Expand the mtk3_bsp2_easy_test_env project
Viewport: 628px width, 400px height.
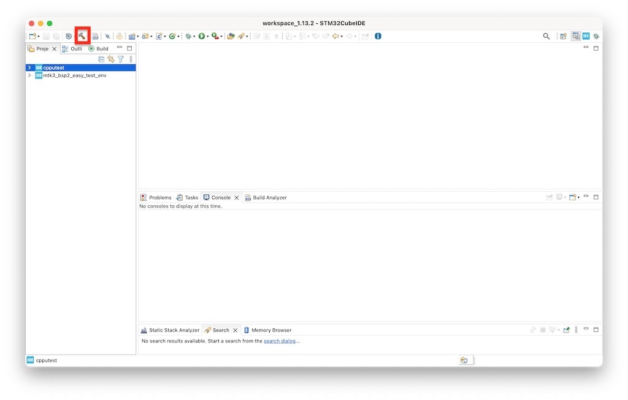point(29,75)
